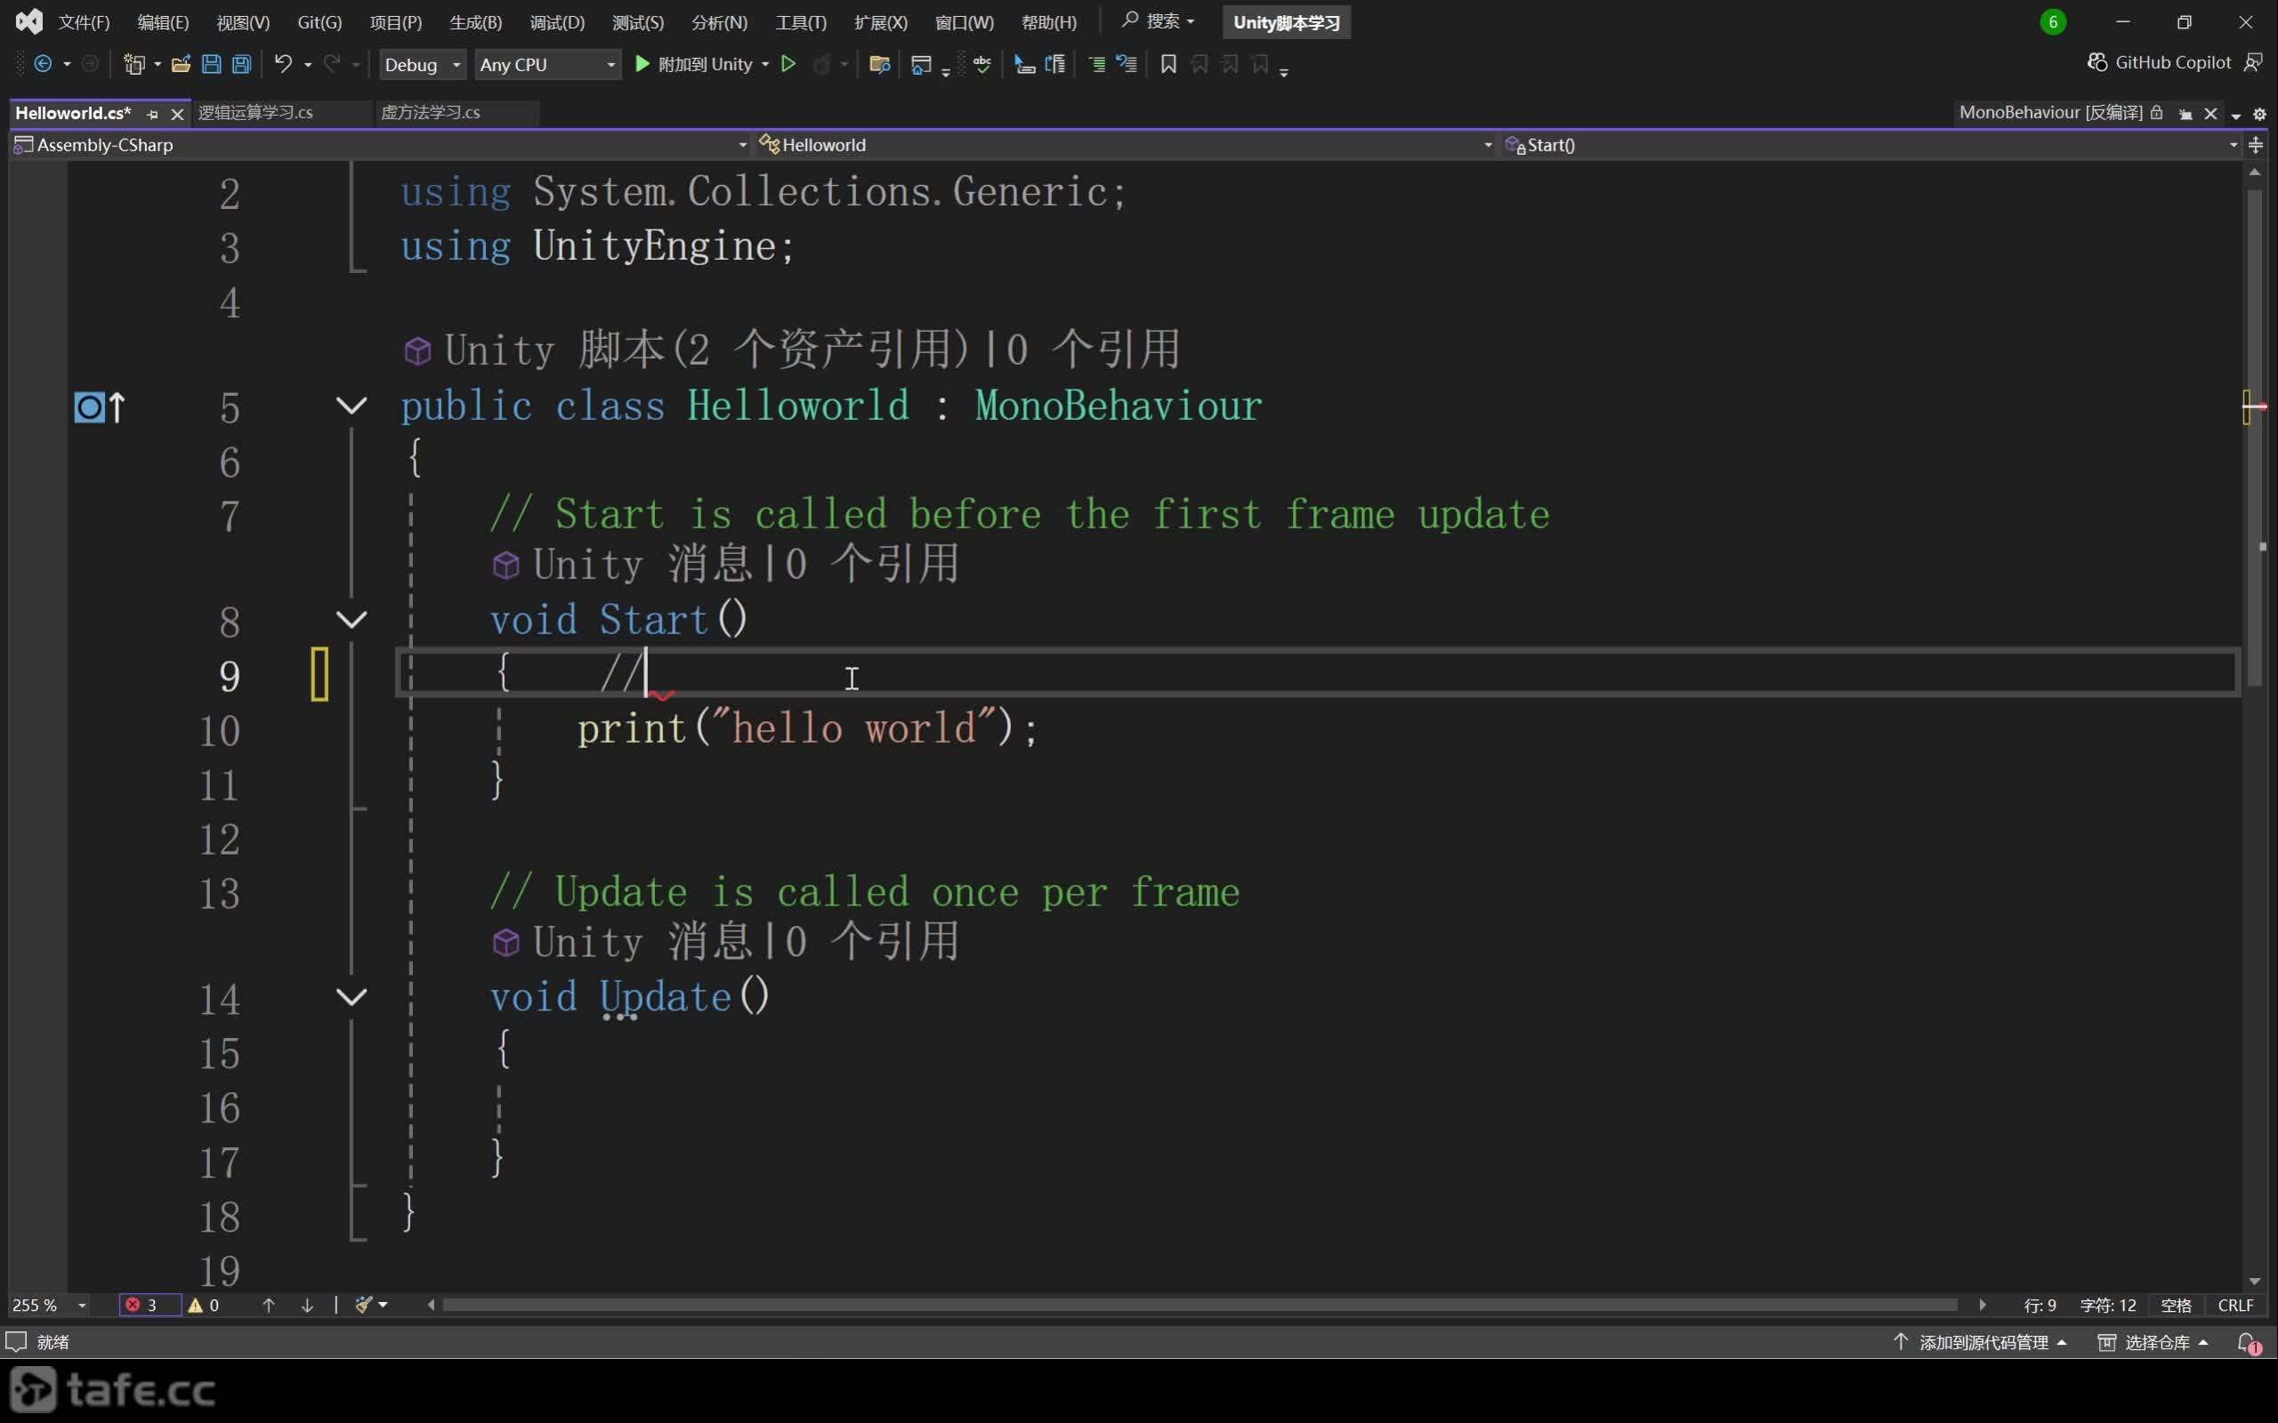Click the Undo arrow icon
The height and width of the screenshot is (1423, 2278).
pos(282,64)
